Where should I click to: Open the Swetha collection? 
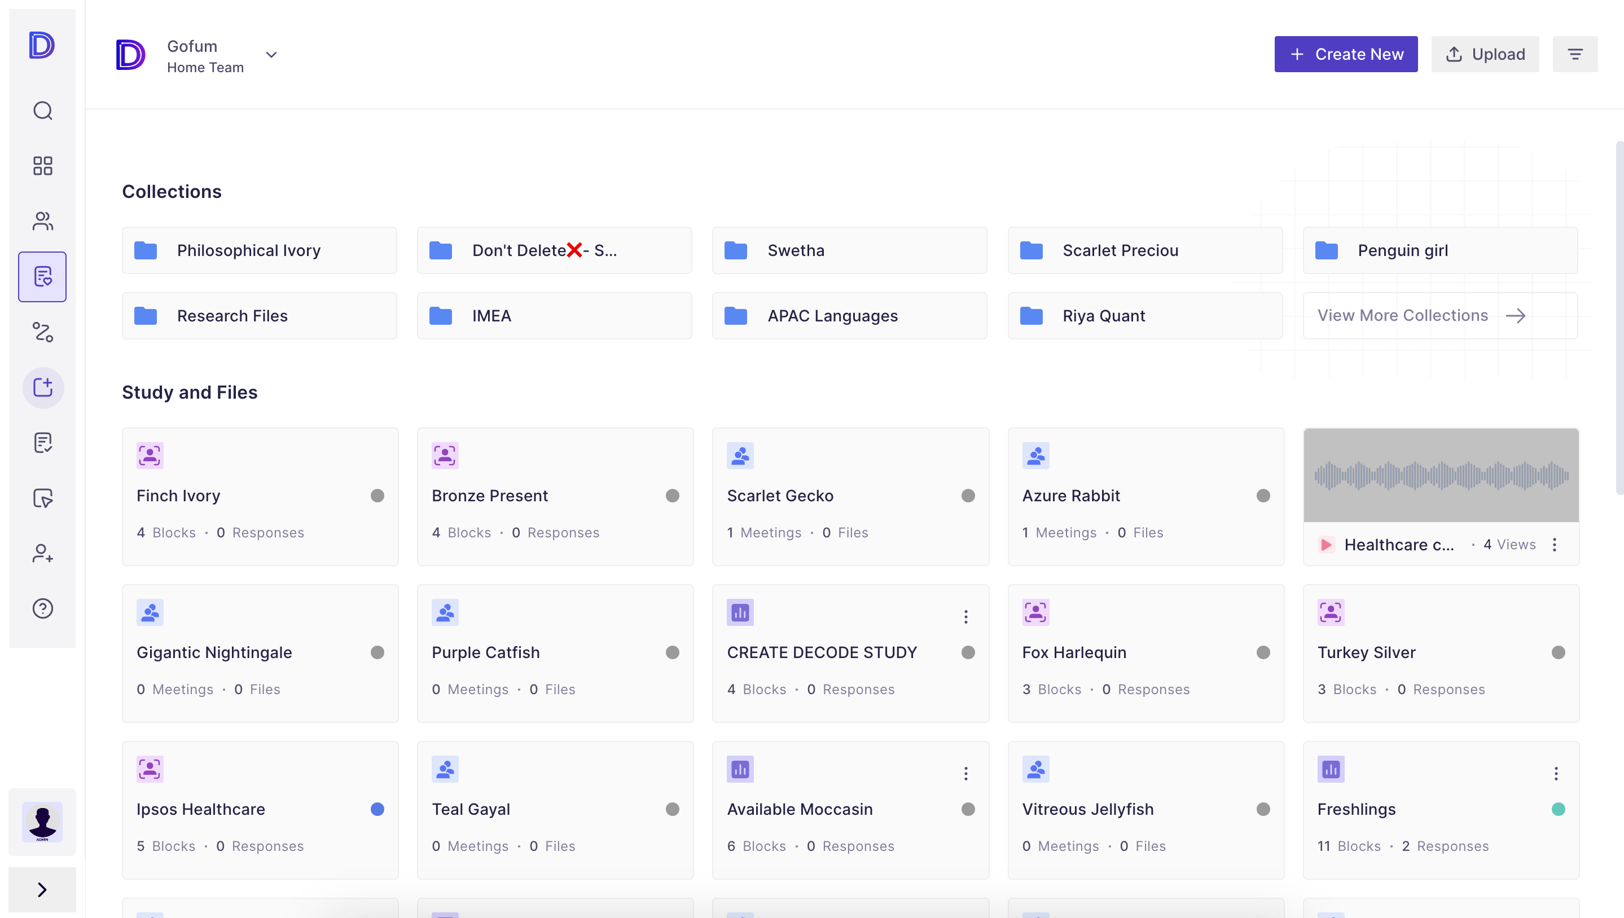[x=849, y=251]
